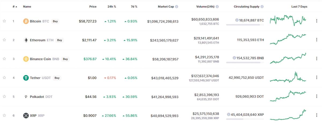Screen dimensions: 322x125
Task: Open the Polkadot DOT name link
Action: click(41, 97)
